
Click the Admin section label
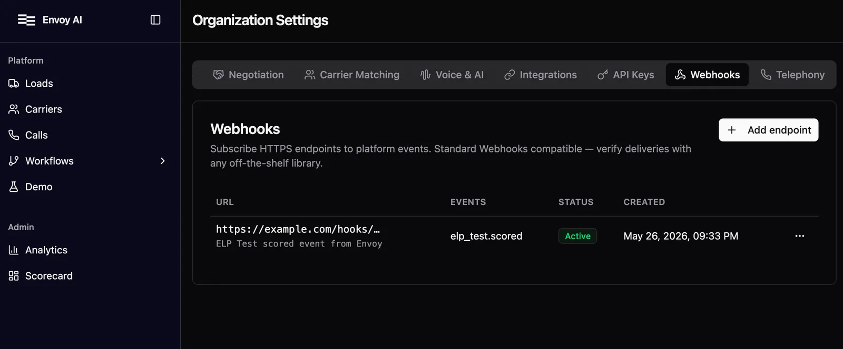pyautogui.click(x=21, y=227)
